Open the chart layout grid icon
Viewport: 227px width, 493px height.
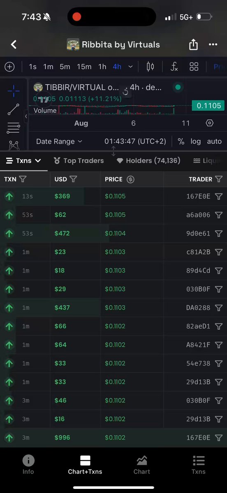(194, 67)
